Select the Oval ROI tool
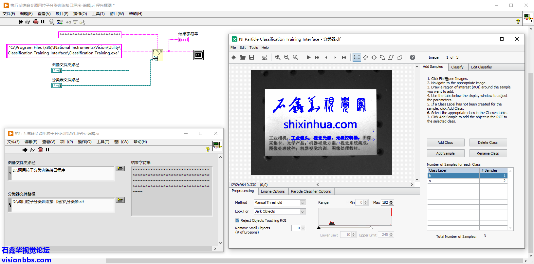The width and height of the screenshot is (534, 264). tap(374, 57)
